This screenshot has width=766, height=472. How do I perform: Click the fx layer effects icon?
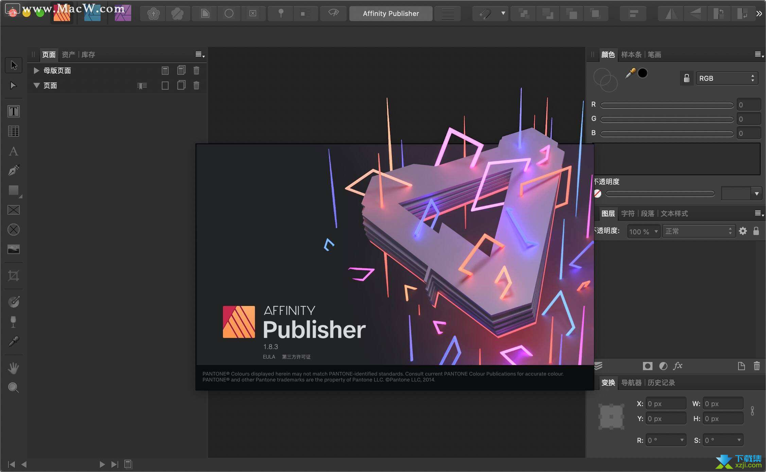pos(678,366)
